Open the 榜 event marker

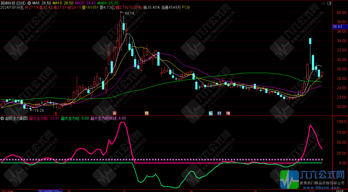[x=146, y=113]
